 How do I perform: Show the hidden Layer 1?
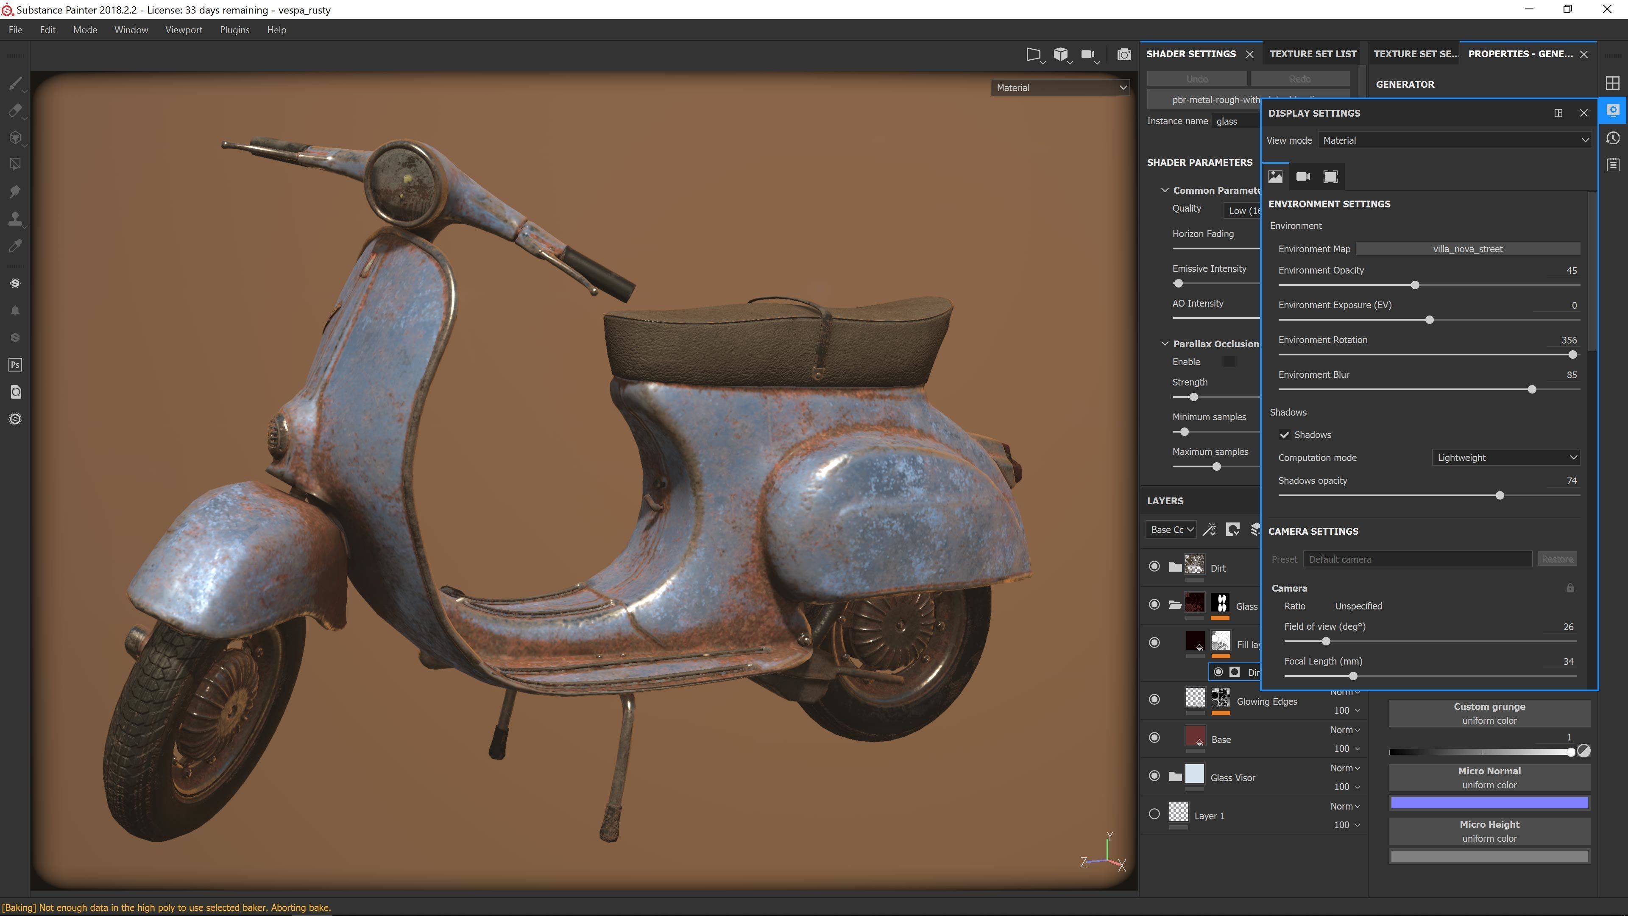tap(1154, 814)
